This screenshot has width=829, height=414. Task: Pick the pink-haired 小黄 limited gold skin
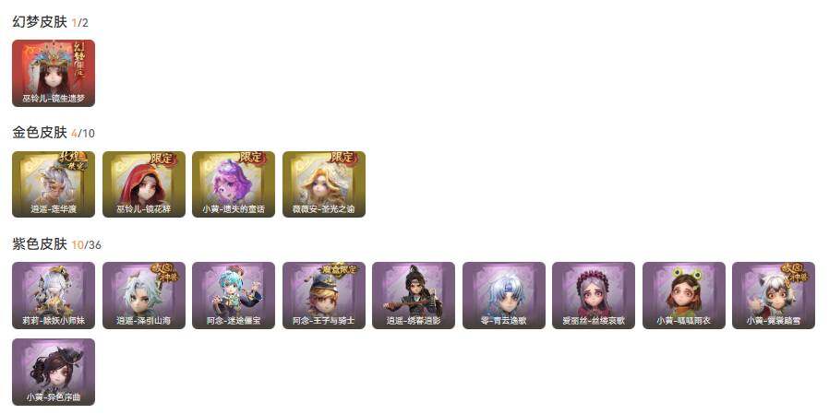(x=234, y=184)
